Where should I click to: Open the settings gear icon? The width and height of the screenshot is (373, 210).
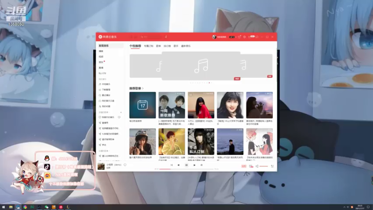(x=244, y=37)
